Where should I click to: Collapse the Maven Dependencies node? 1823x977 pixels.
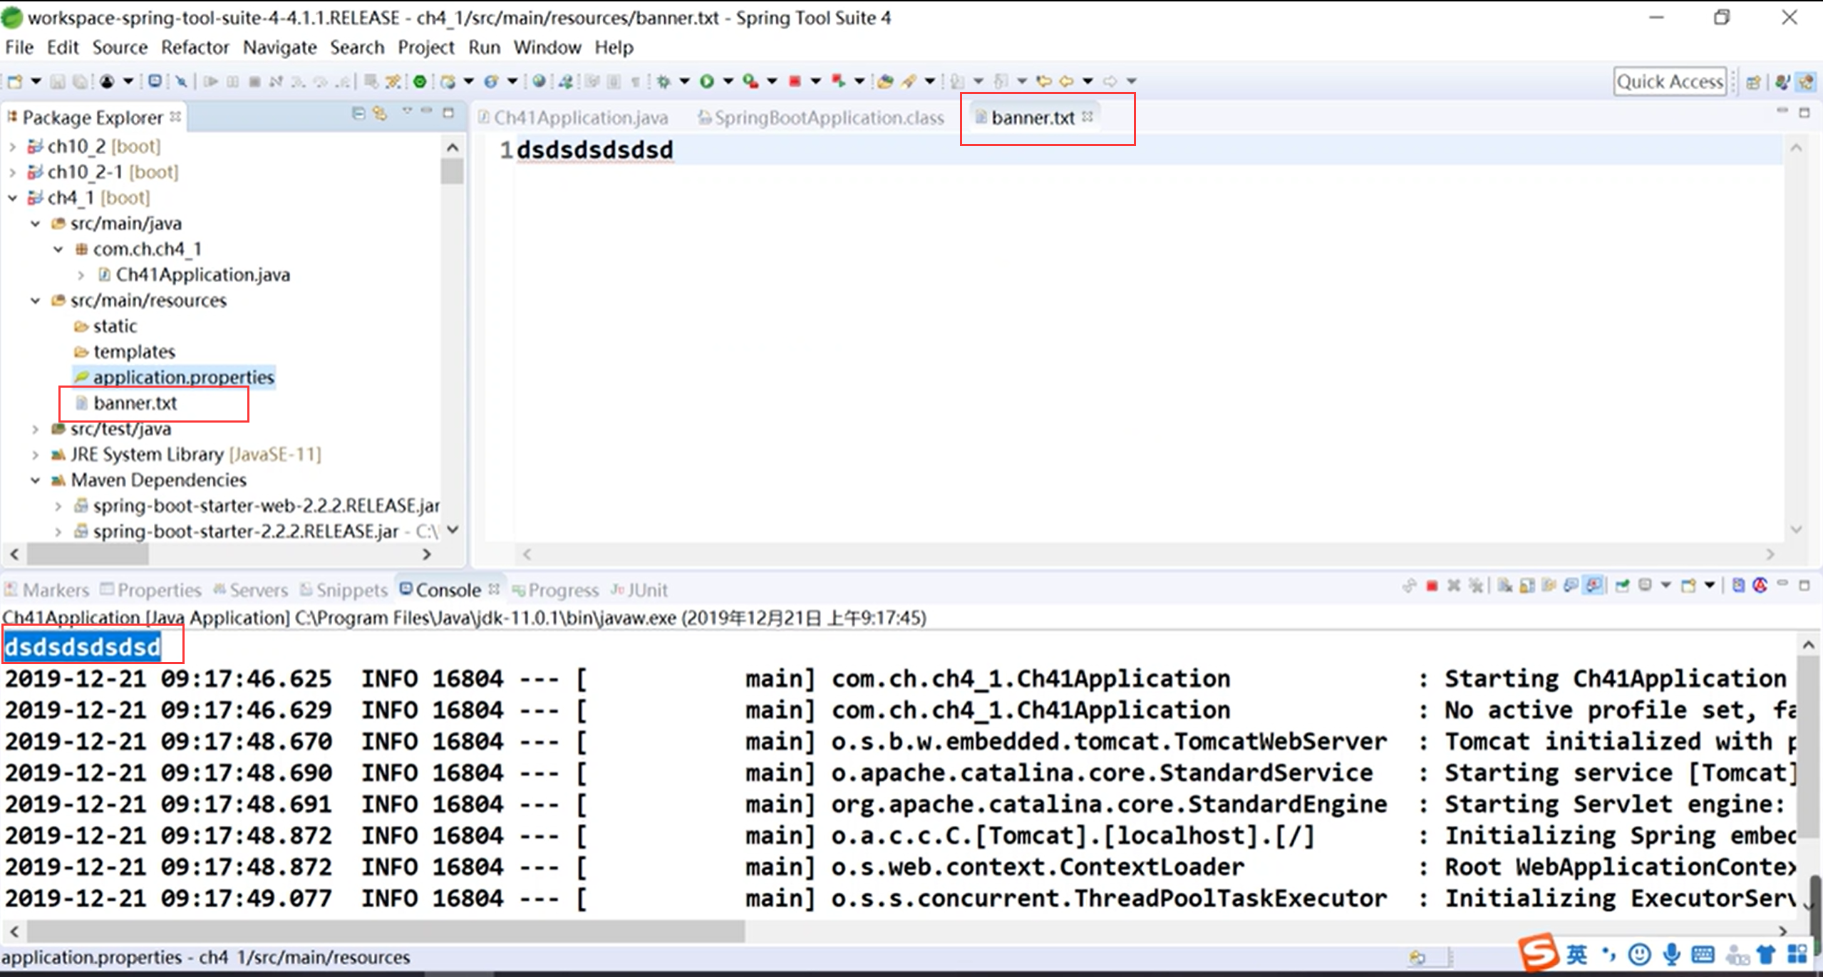pyautogui.click(x=35, y=480)
